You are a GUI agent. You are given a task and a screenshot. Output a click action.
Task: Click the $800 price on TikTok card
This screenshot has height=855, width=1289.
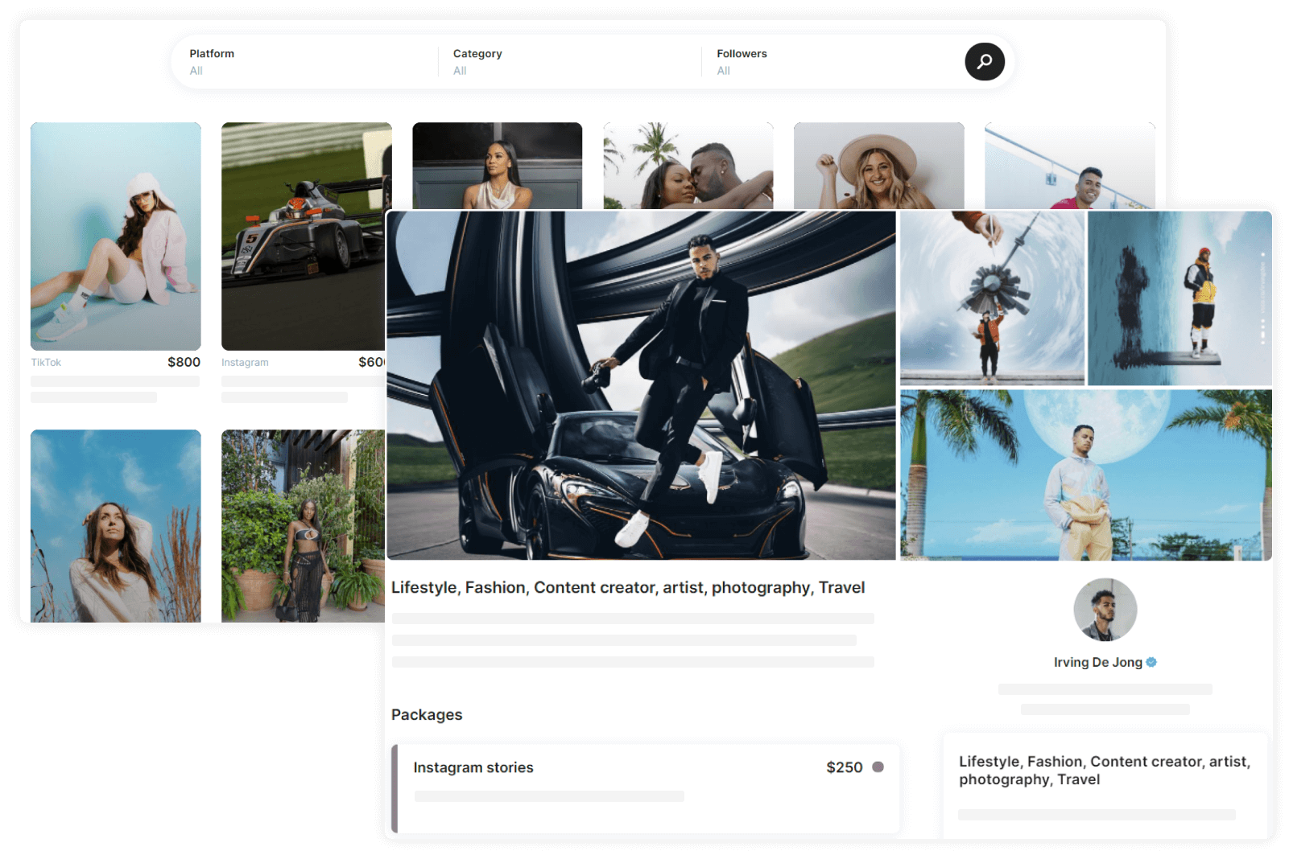point(184,362)
